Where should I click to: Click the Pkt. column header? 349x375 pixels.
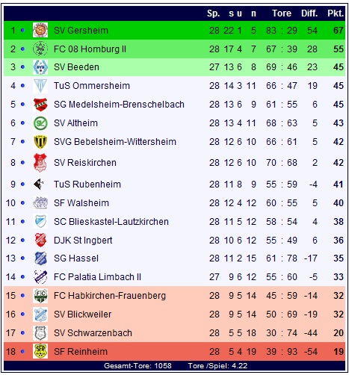pyautogui.click(x=336, y=13)
